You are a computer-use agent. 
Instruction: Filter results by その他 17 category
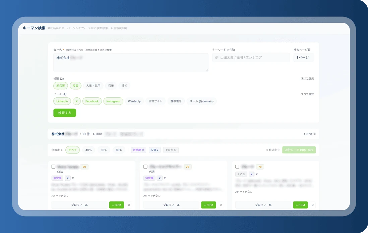(x=171, y=150)
